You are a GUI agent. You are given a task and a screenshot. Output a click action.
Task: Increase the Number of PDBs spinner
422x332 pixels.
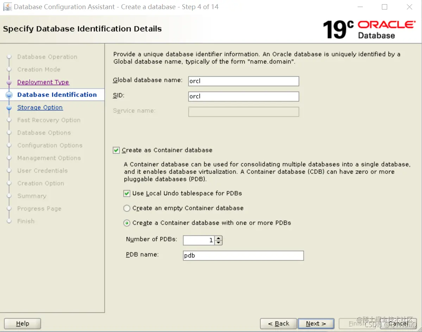[x=219, y=238]
